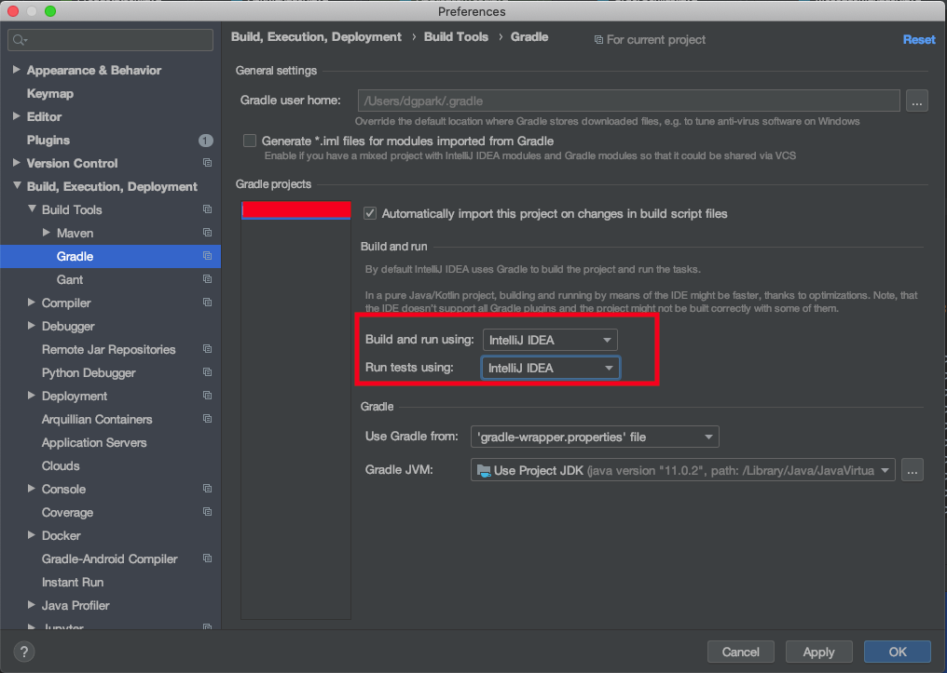947x673 pixels.
Task: Click the settings search field
Action: click(111, 40)
